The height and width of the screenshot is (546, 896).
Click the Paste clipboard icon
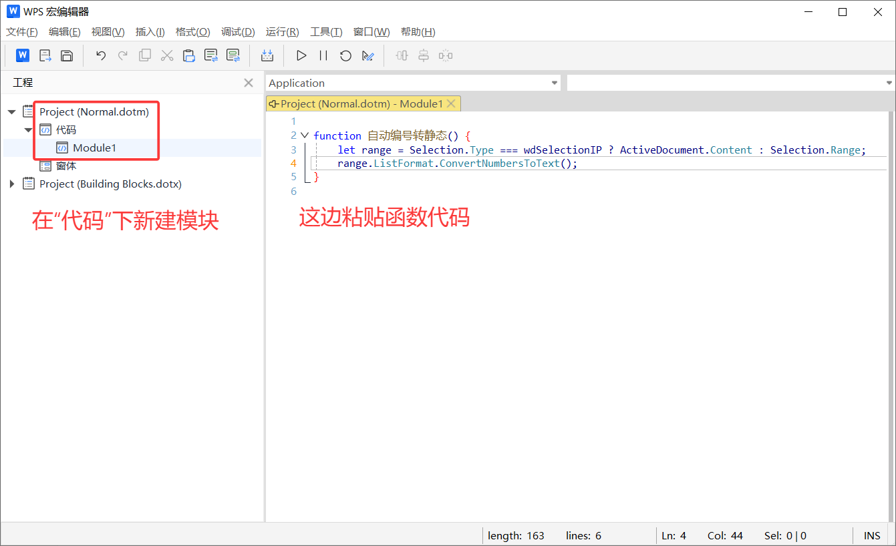[x=189, y=55]
